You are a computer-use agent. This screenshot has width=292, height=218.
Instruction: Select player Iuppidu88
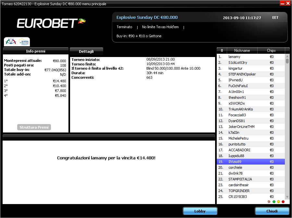click(251, 156)
